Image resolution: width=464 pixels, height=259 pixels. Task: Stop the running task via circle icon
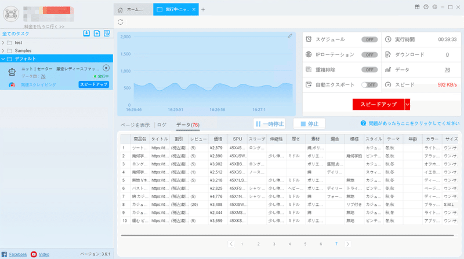tap(106, 68)
